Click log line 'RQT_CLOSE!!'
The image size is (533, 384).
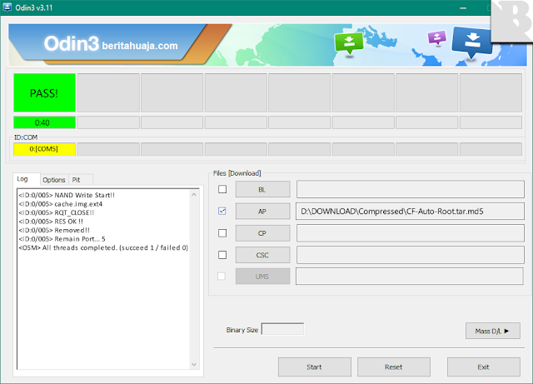pos(57,213)
